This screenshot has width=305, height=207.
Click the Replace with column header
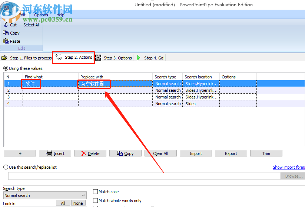[x=115, y=77]
